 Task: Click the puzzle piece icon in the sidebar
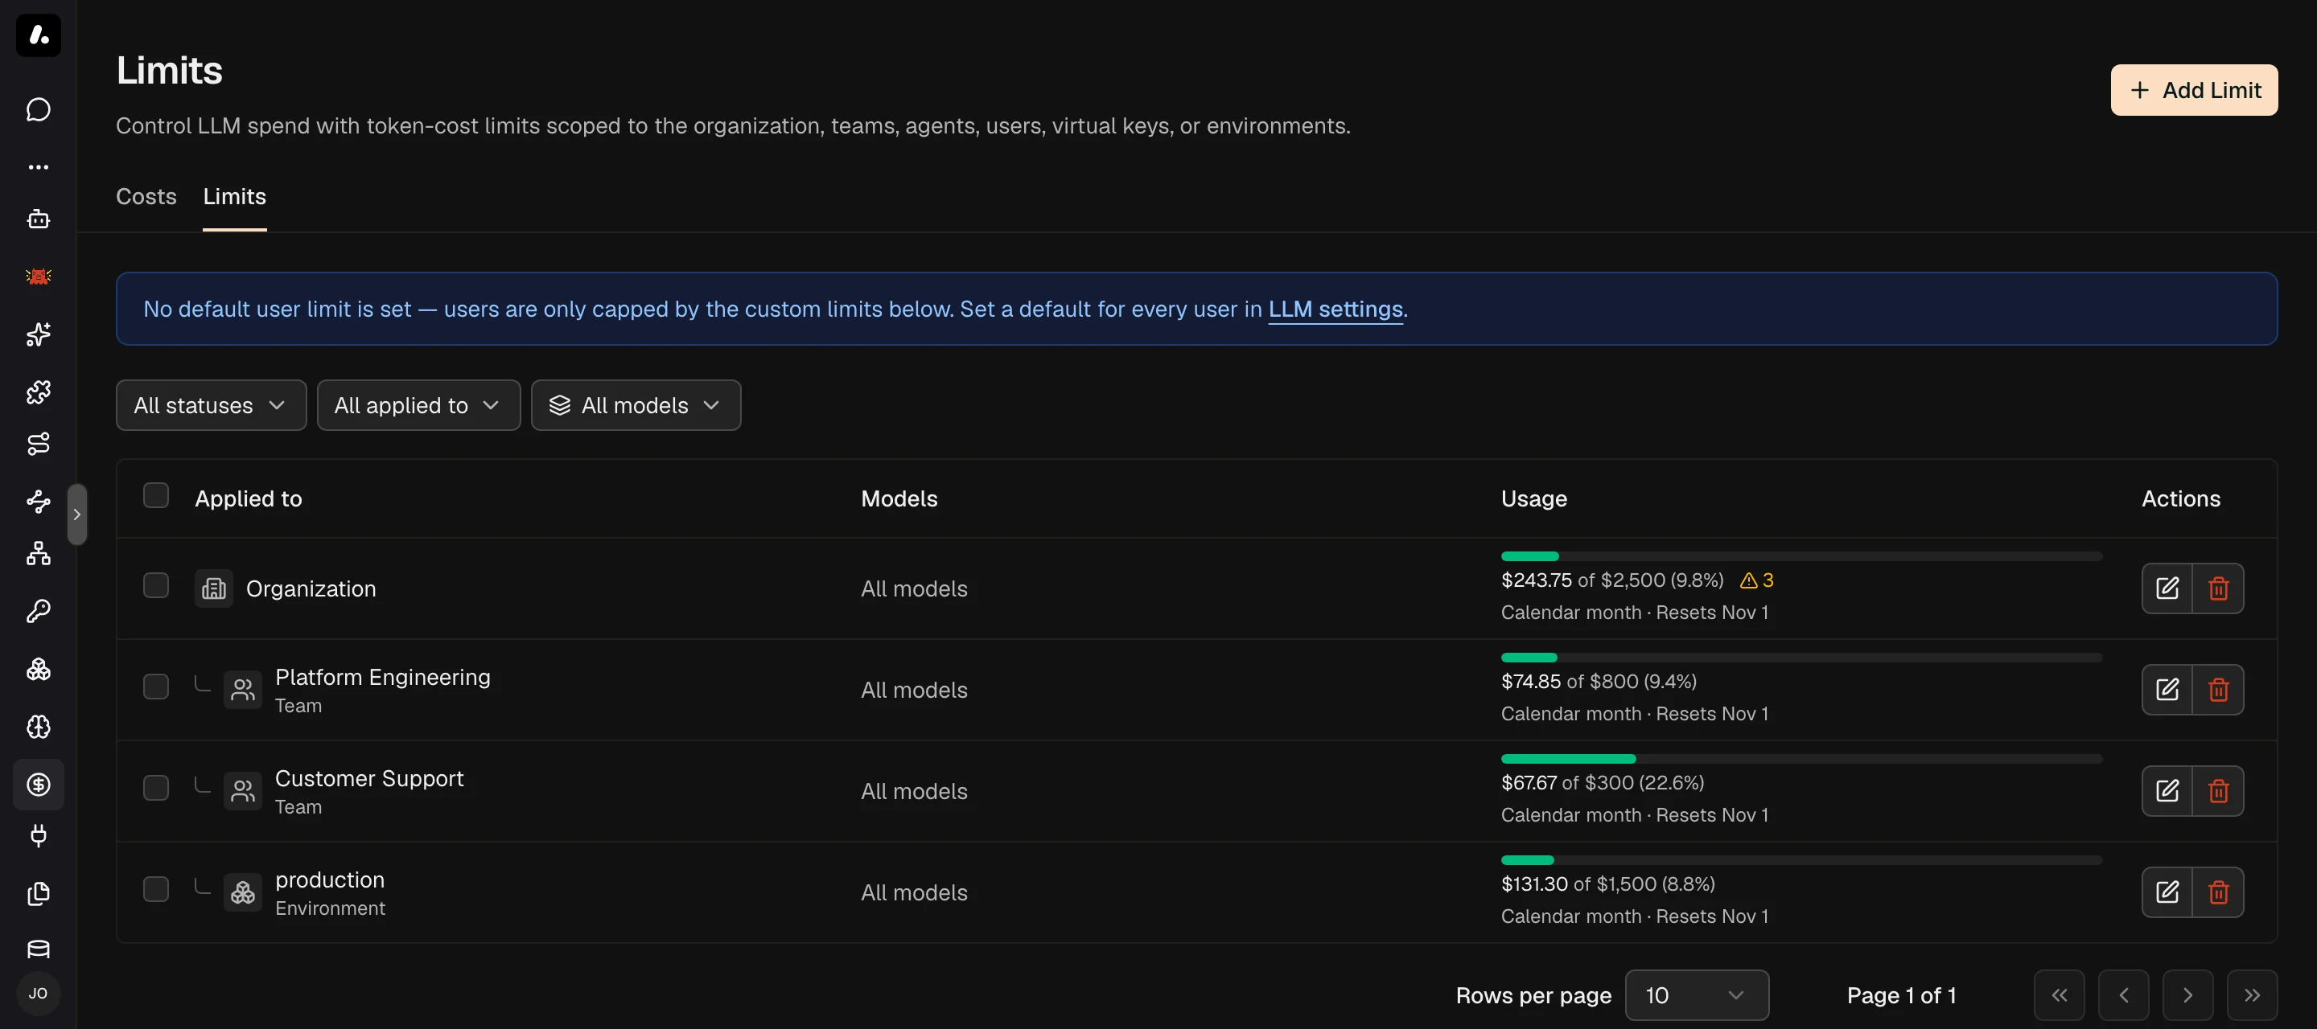[38, 392]
